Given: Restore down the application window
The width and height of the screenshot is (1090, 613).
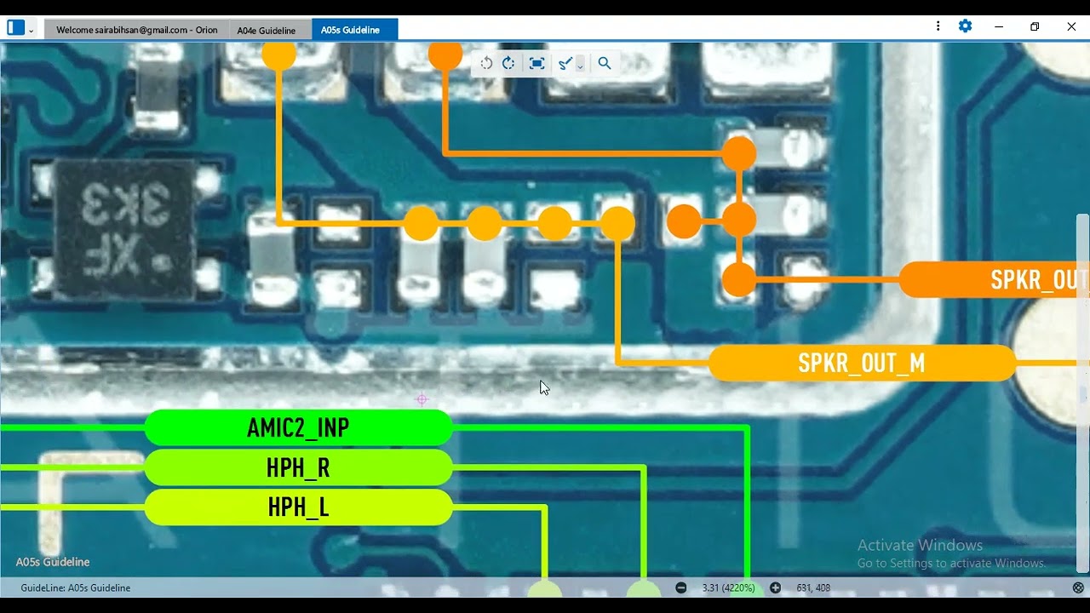Looking at the screenshot, I should (x=1035, y=26).
